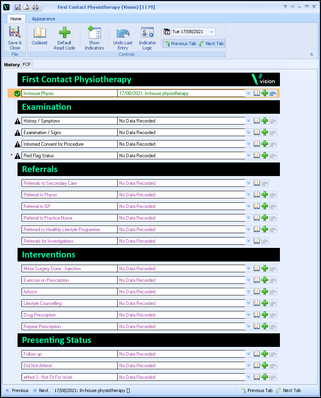The width and height of the screenshot is (321, 398).
Task: Click Next Tab in the ribbon
Action: tap(211, 44)
